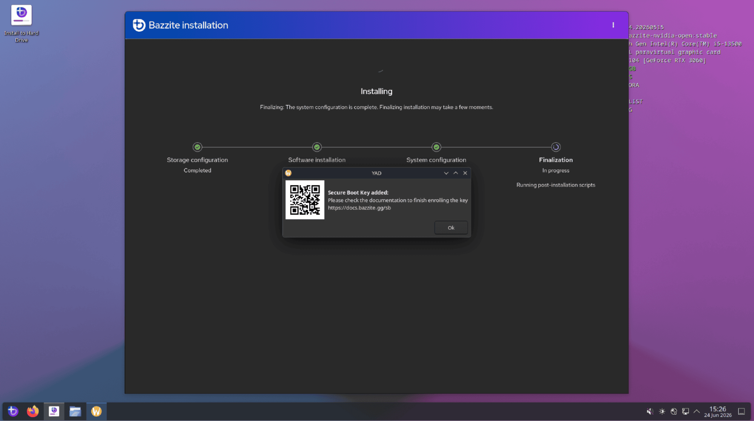Click the show desktop button in the taskbar corner
Viewport: 754px width, 421px height.
[742, 412]
